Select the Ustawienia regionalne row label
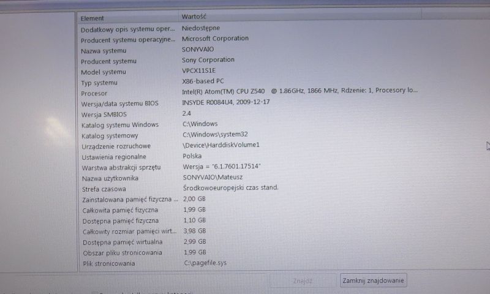 point(114,157)
